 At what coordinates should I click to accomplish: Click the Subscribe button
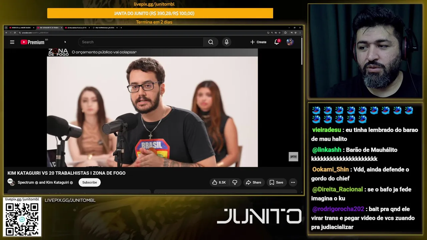[x=89, y=182]
